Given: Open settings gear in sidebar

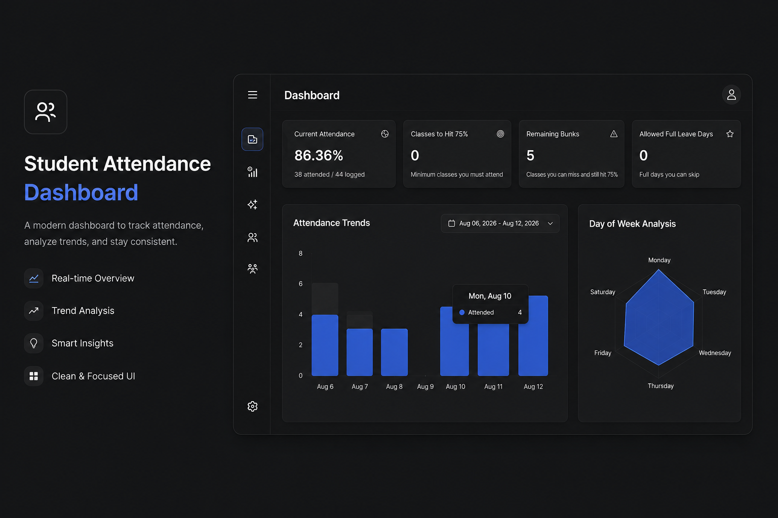Looking at the screenshot, I should coord(252,406).
